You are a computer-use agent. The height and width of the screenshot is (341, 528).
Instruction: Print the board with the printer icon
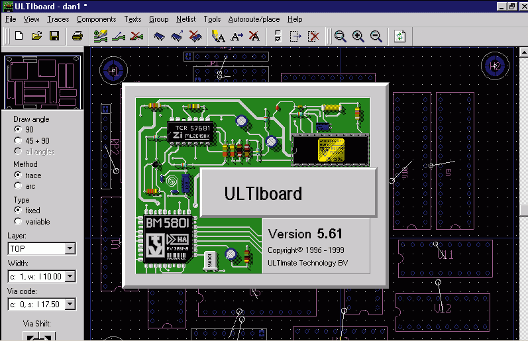pos(77,36)
